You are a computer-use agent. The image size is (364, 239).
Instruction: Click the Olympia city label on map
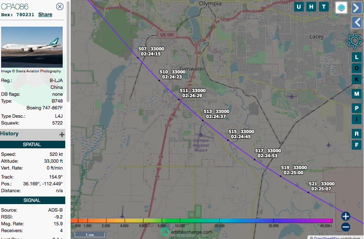(210, 4)
